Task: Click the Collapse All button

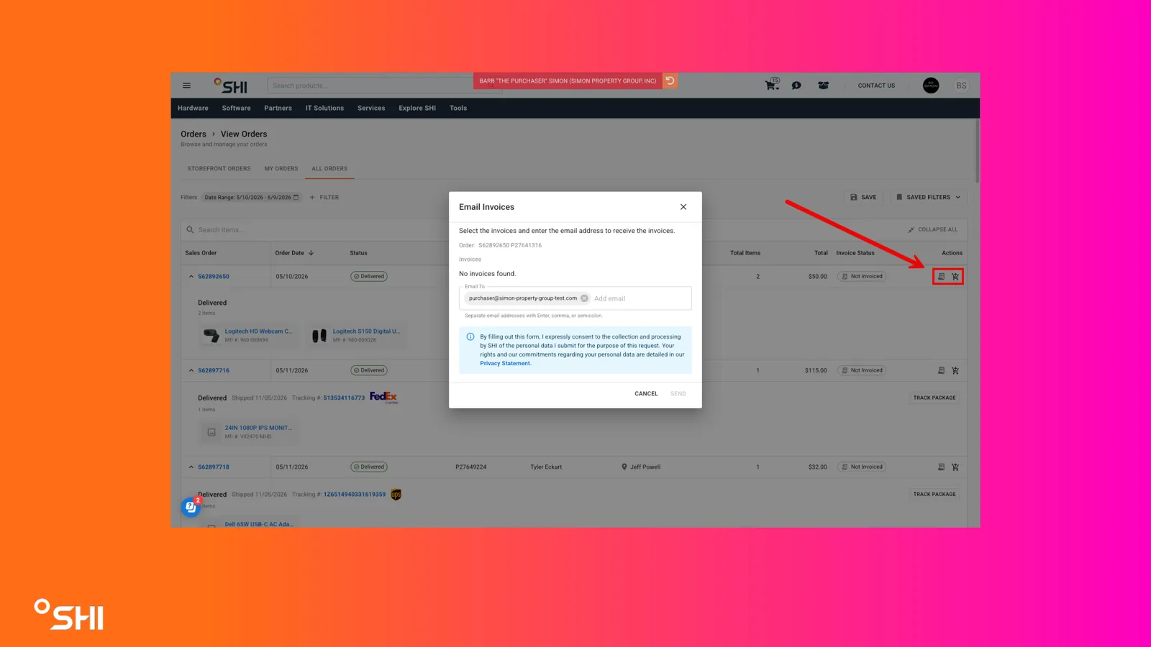Action: point(933,230)
